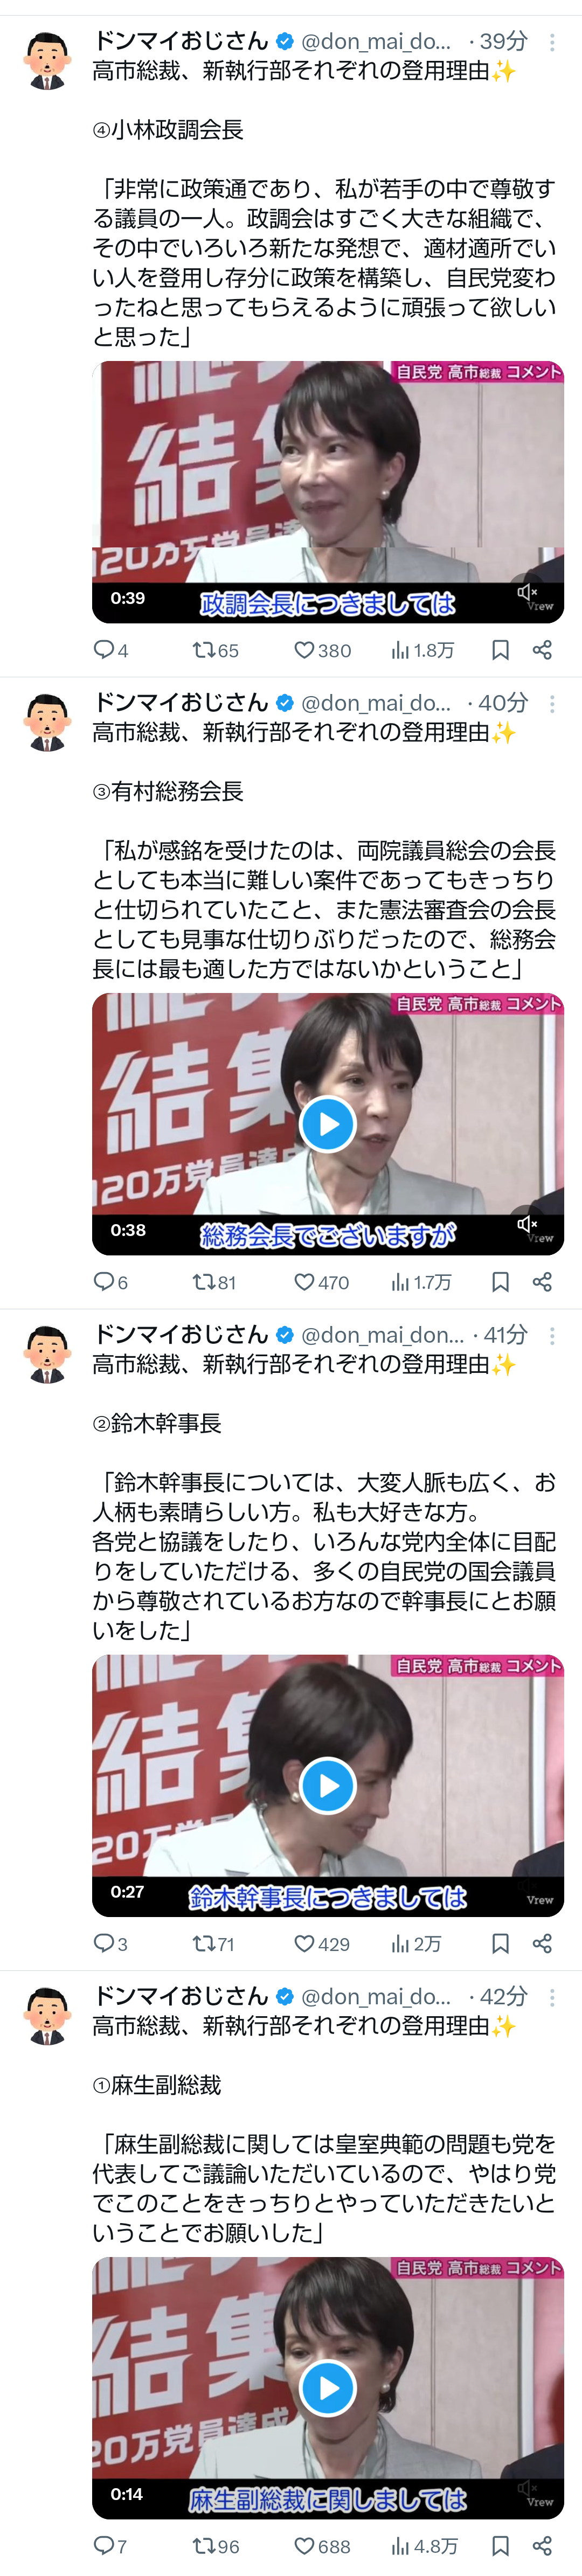Open the @don_mai_don handle on the 41分 post
This screenshot has width=582, height=2576.
point(383,1335)
